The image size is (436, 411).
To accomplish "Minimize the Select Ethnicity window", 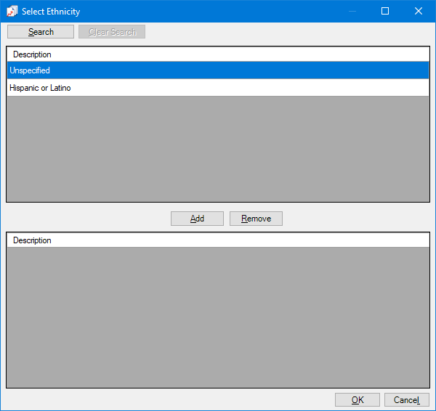I will [x=352, y=11].
